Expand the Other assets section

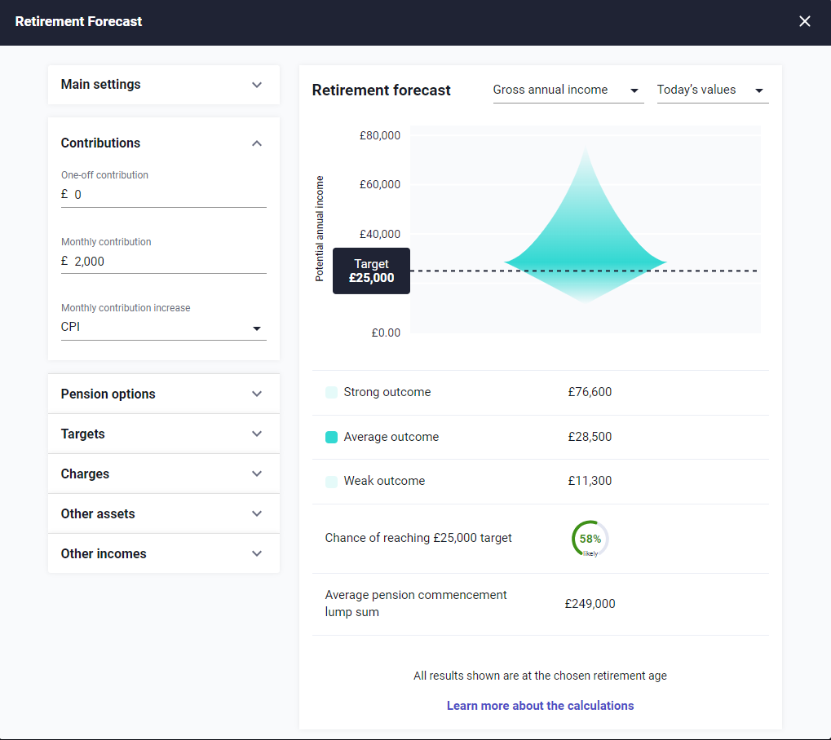point(163,513)
